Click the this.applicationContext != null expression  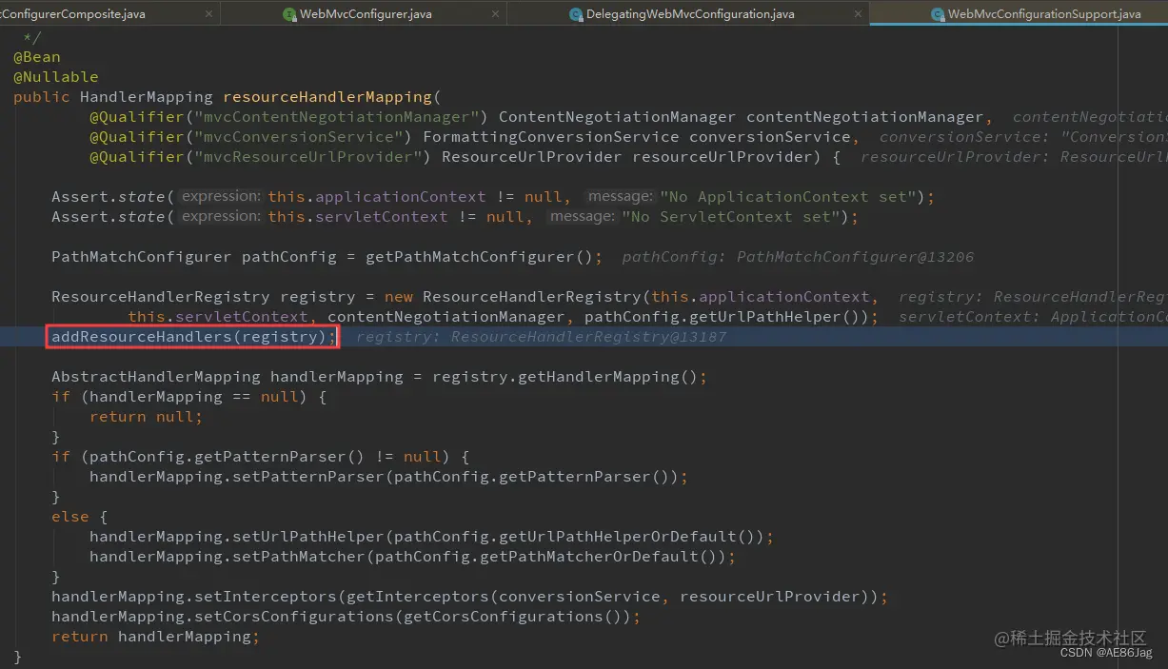point(415,197)
